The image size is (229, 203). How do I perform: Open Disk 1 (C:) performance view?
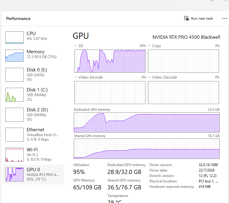click(x=33, y=94)
